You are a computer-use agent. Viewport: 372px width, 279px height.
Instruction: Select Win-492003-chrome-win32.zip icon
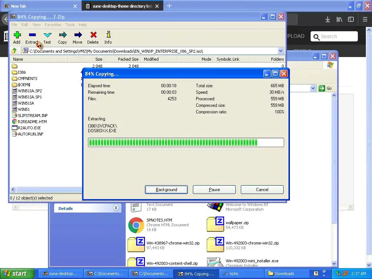215,244
